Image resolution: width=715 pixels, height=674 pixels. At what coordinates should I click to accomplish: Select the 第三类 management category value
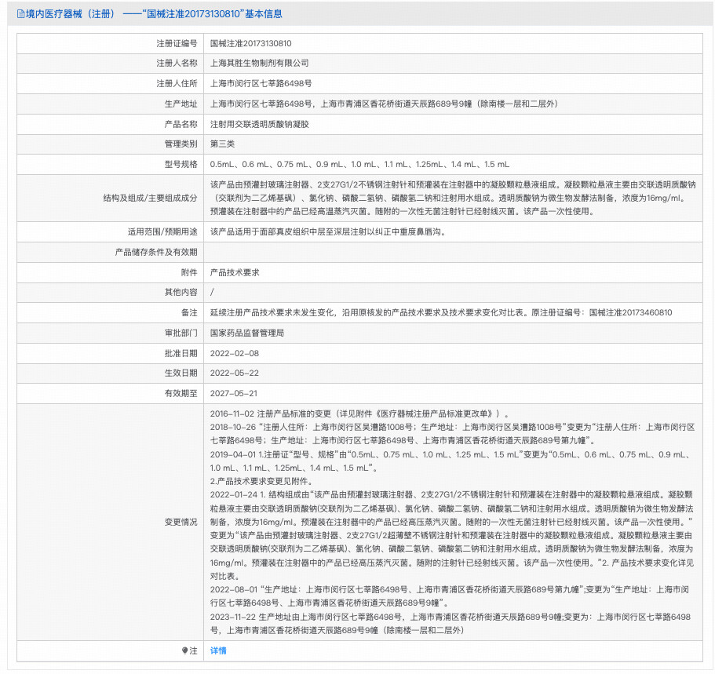[222, 144]
